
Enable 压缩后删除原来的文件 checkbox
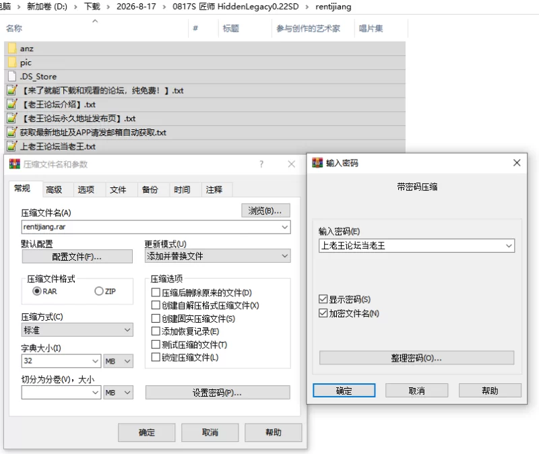click(x=156, y=292)
